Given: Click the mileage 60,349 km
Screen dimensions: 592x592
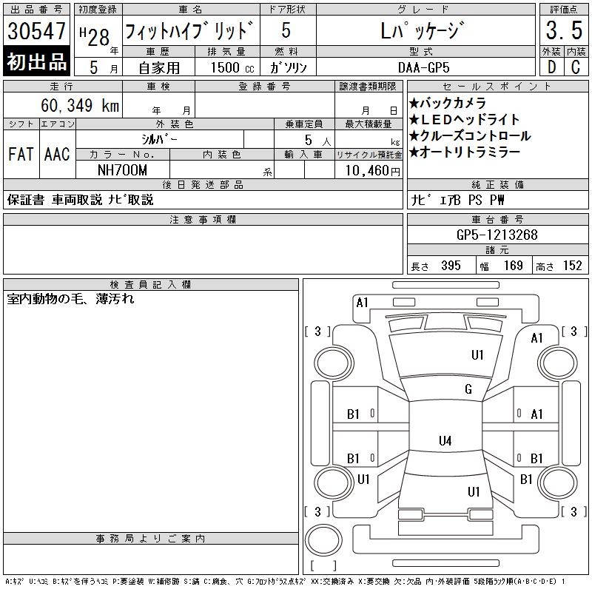Looking at the screenshot, I should (80, 105).
